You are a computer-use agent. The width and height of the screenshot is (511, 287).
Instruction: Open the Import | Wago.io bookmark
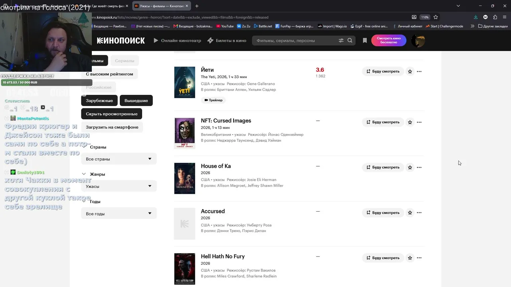pos(332,26)
